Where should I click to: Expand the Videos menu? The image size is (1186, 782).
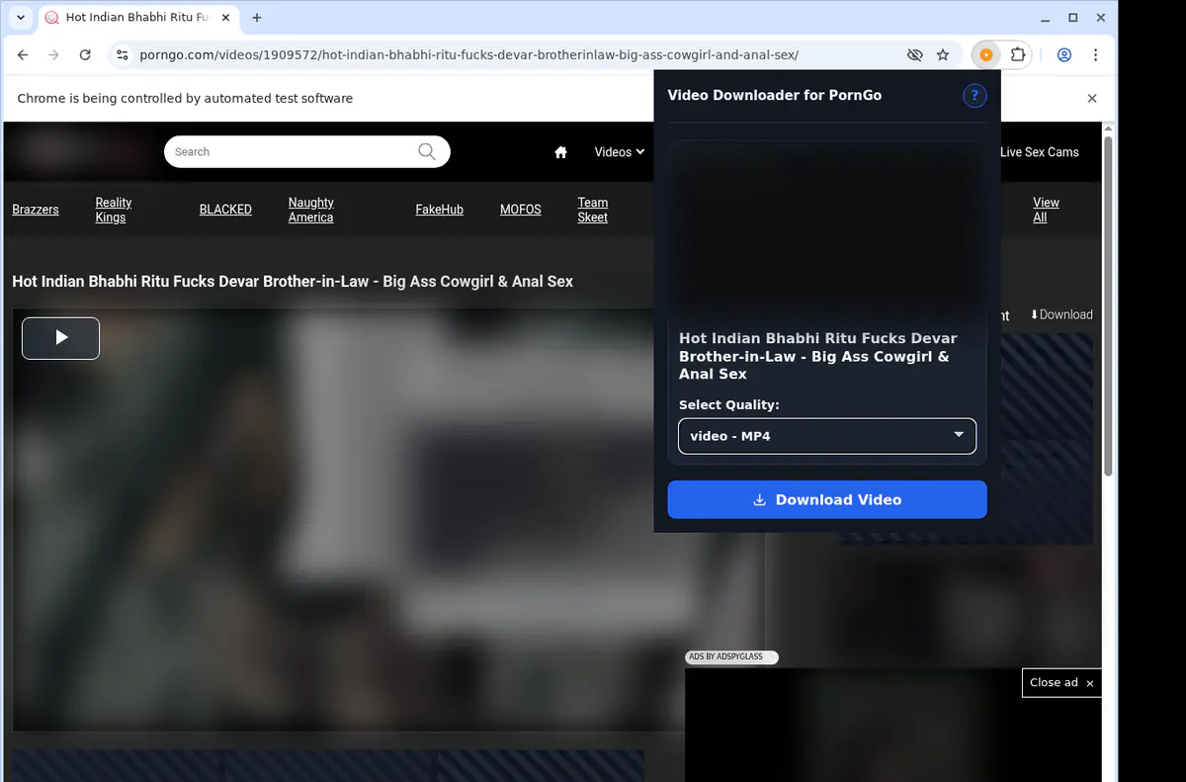click(620, 152)
